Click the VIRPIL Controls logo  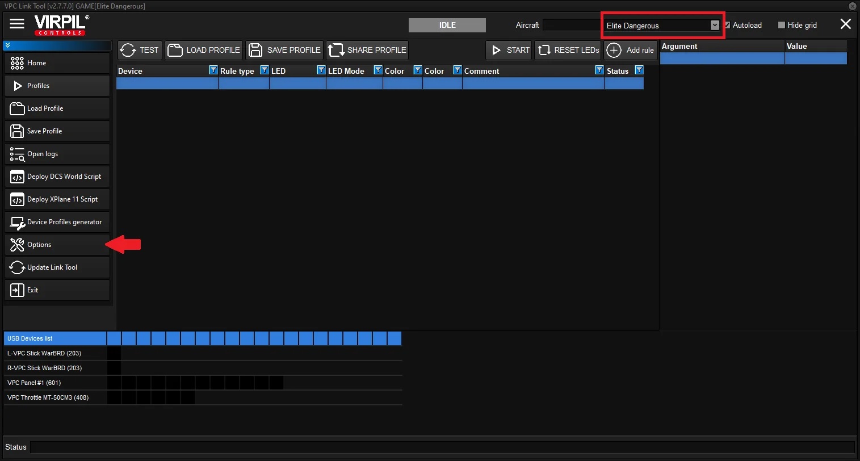tap(61, 25)
